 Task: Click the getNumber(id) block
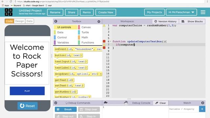66,92
